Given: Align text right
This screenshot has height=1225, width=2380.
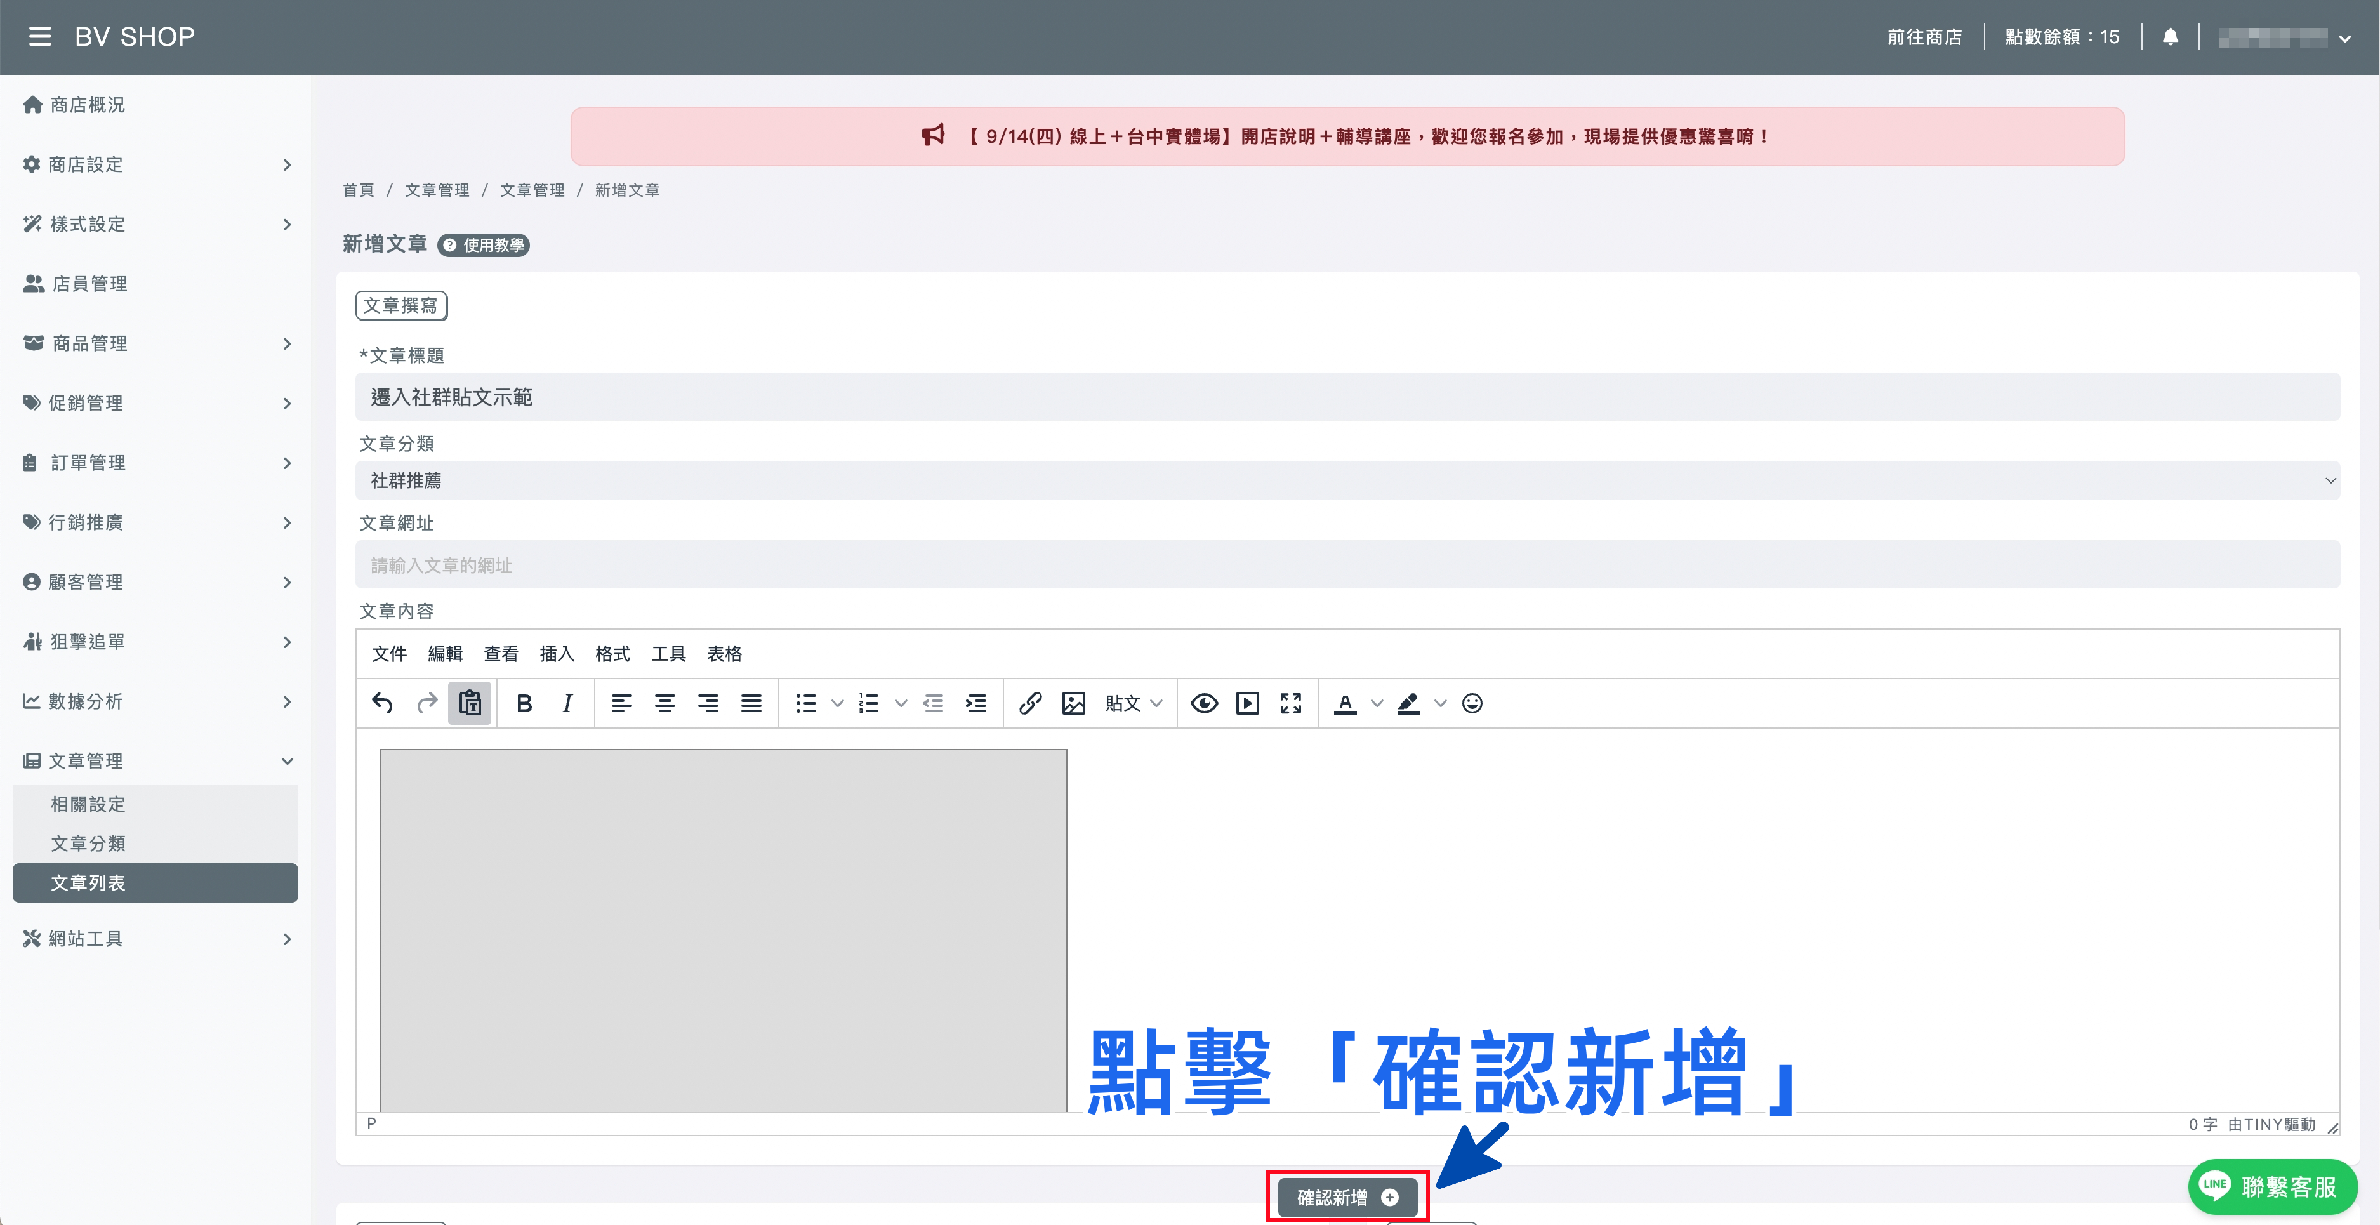Looking at the screenshot, I should [x=708, y=703].
